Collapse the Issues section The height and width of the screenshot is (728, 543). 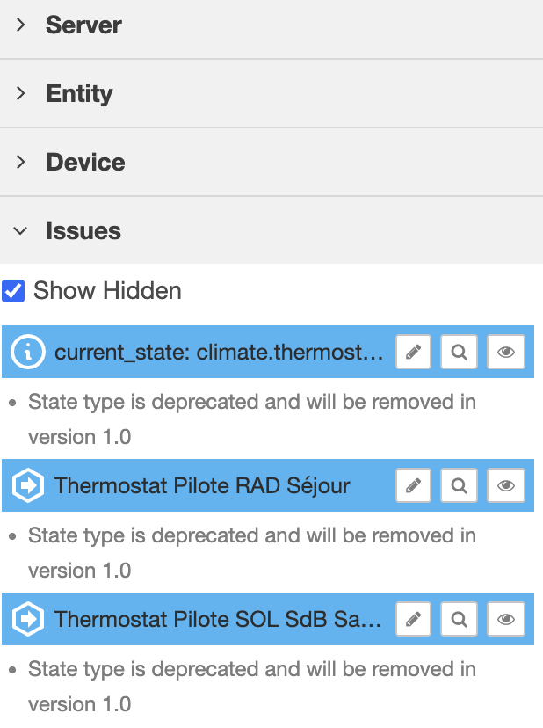(x=83, y=231)
